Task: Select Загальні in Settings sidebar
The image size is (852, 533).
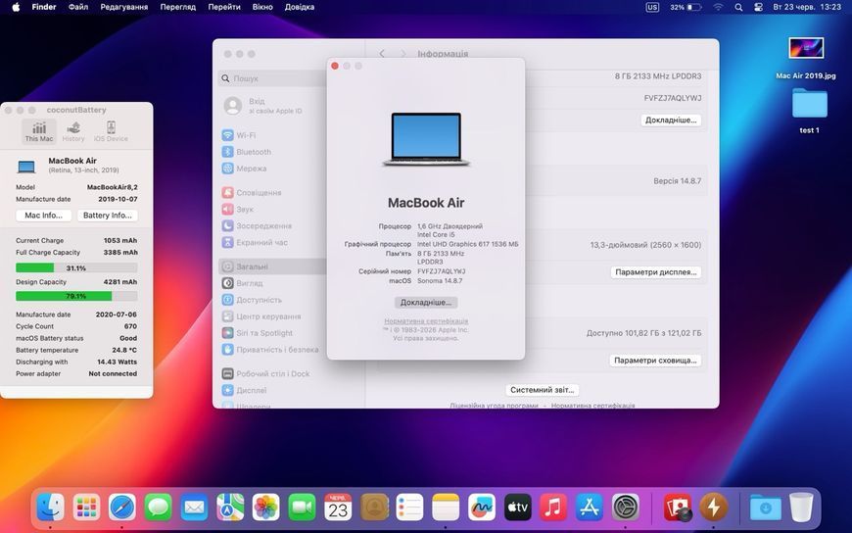Action: pos(273,266)
